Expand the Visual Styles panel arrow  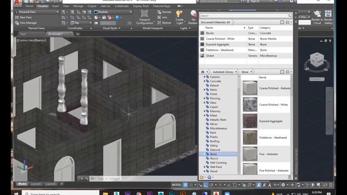point(119,28)
